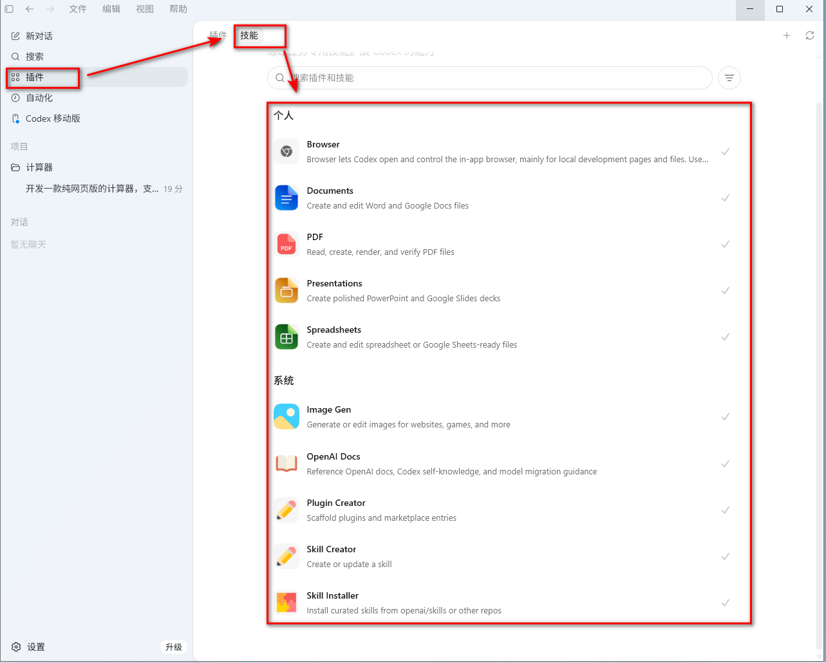The image size is (826, 663).
Task: Select the Image Gen skill title
Action: 329,409
